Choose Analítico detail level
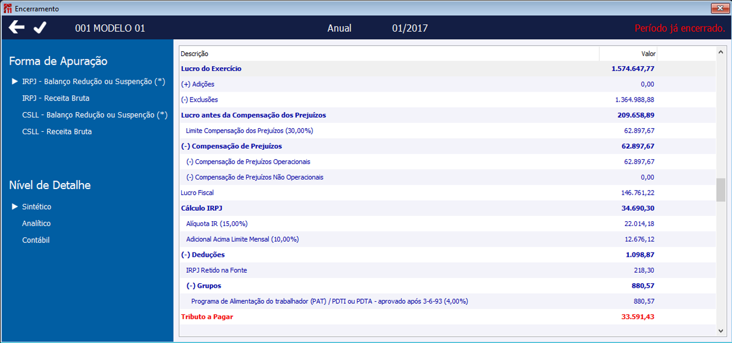 tap(37, 223)
